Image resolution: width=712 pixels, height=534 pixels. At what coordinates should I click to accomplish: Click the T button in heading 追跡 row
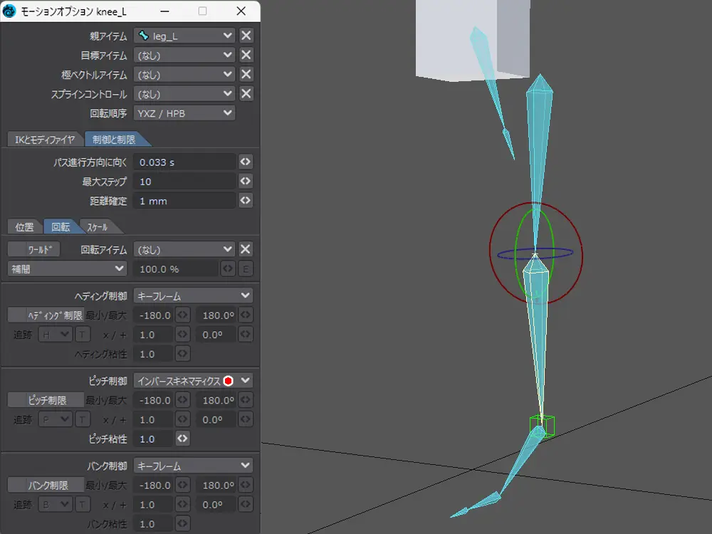(83, 335)
